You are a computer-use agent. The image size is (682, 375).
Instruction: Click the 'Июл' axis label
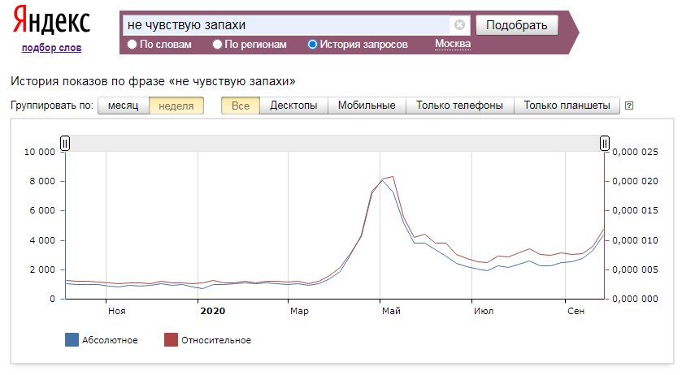pos(484,311)
